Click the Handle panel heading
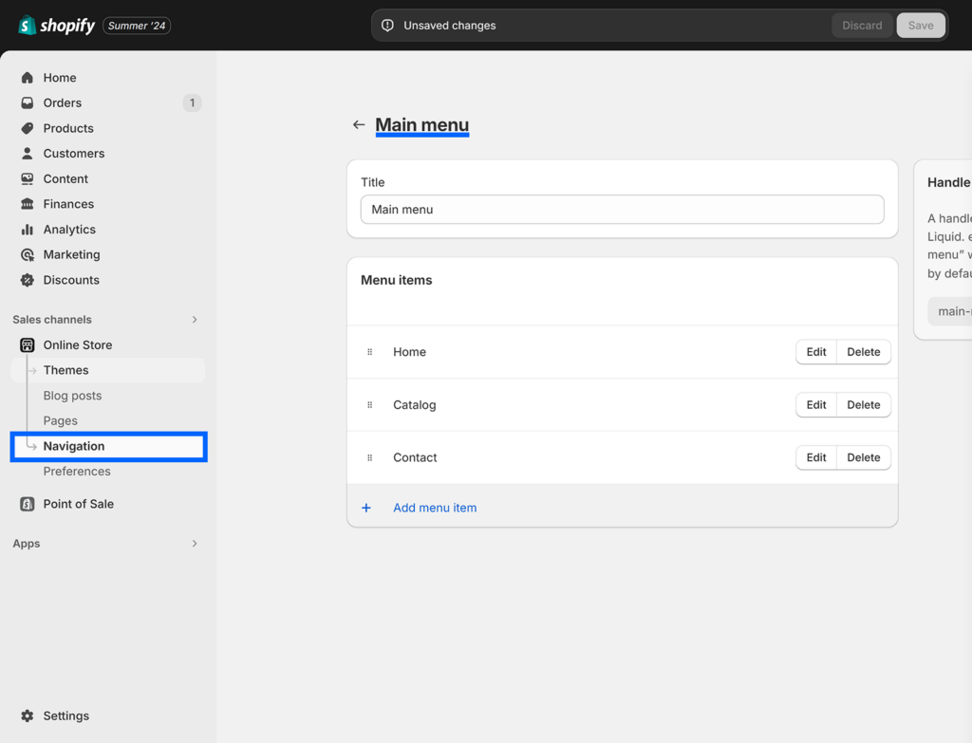This screenshot has width=972, height=743. click(949, 182)
